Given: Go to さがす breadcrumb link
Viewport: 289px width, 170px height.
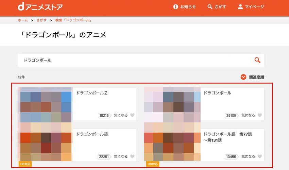Looking at the screenshot, I should pyautogui.click(x=41, y=20).
